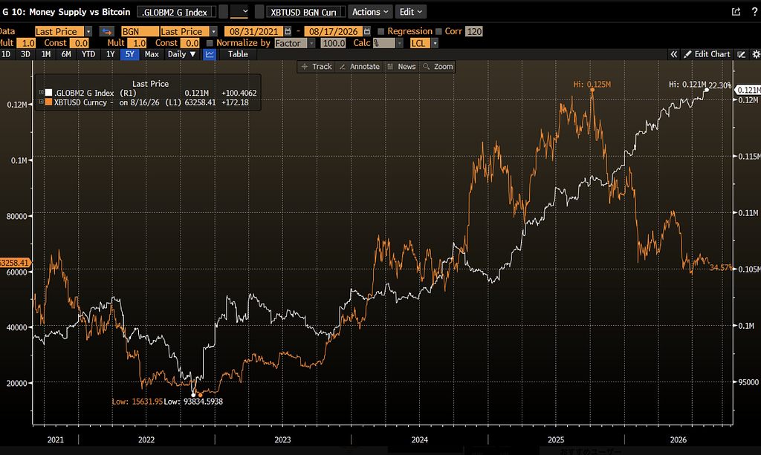Click the Hi: 0.125M Bitcoin peak label
Viewport: 761px width, 455px height.
(592, 85)
